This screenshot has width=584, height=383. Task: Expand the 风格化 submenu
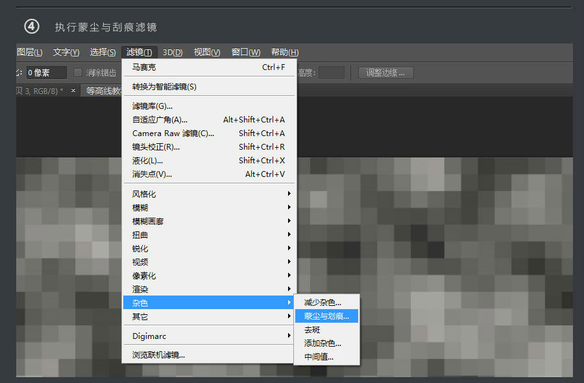tap(208, 194)
